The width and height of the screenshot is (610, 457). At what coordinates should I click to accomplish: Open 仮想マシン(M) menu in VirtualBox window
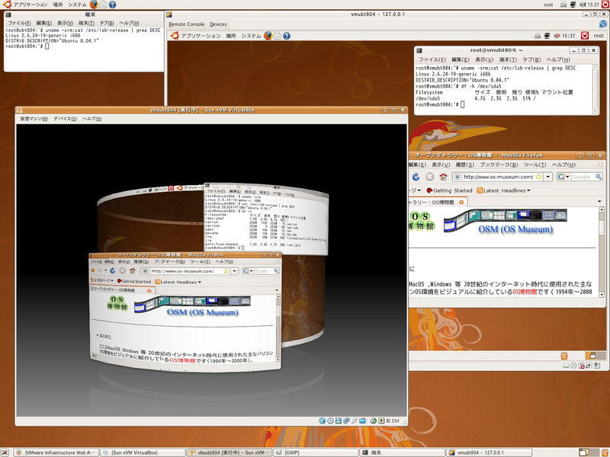click(x=34, y=119)
